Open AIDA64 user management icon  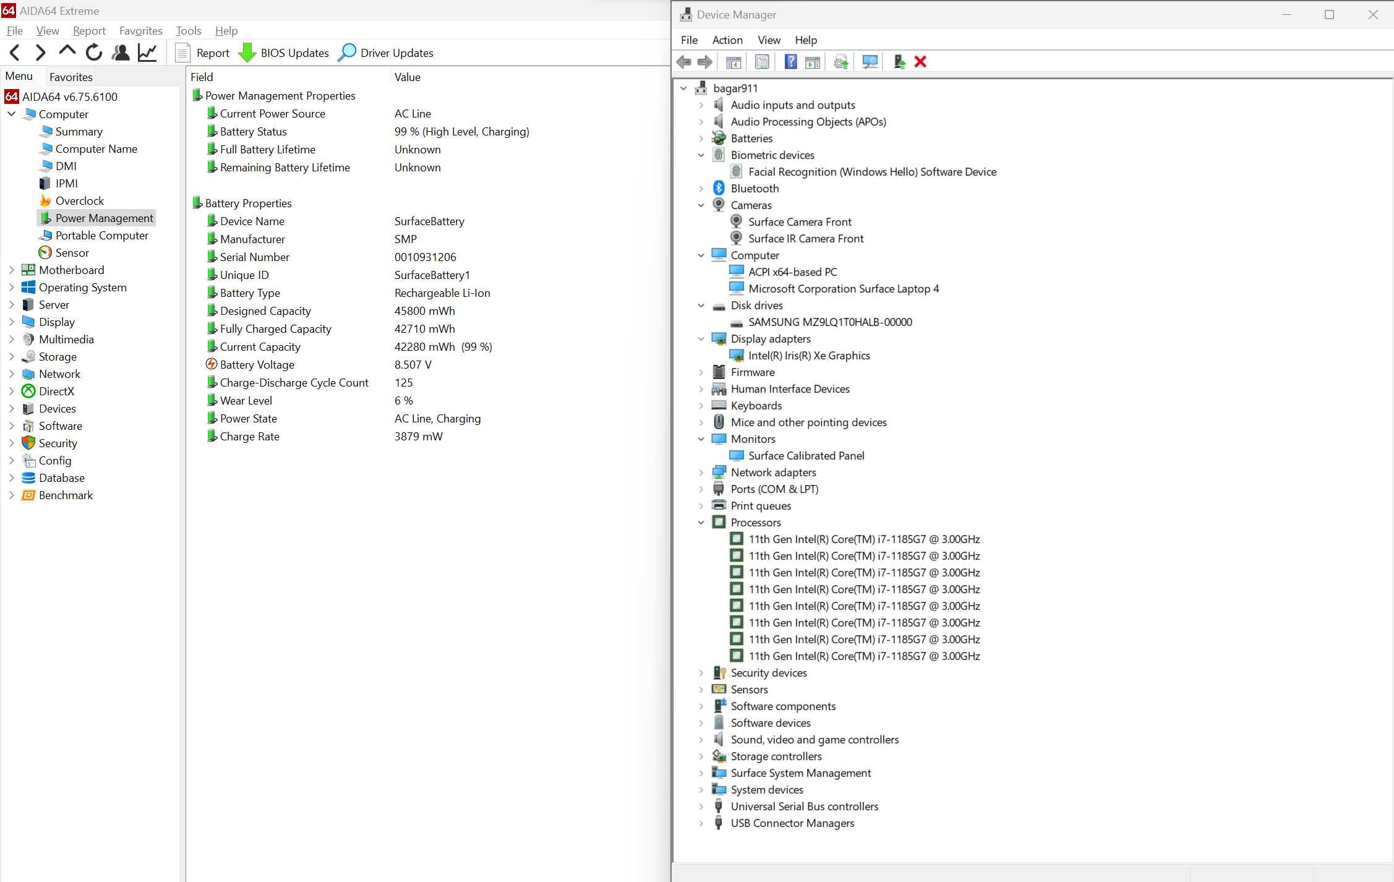tap(121, 53)
